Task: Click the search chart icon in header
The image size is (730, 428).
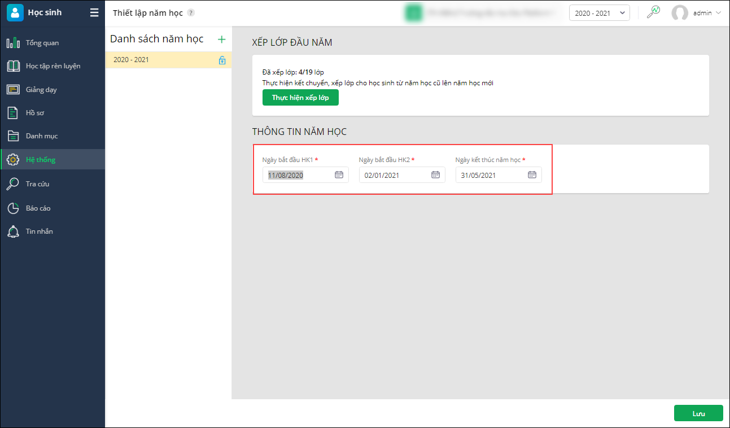Action: point(653,12)
